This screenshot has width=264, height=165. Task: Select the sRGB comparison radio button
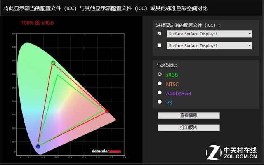tap(160, 74)
